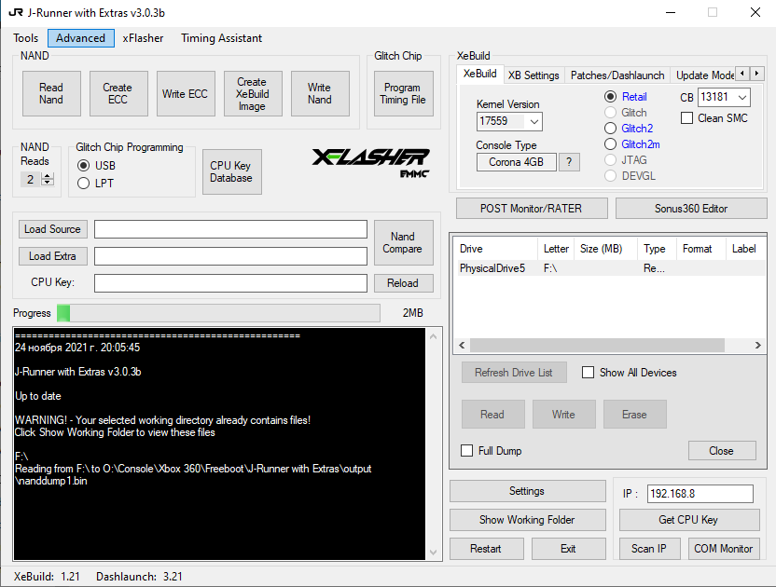Click the Load Source file path field
Image resolution: width=776 pixels, height=587 pixels.
pyautogui.click(x=230, y=229)
